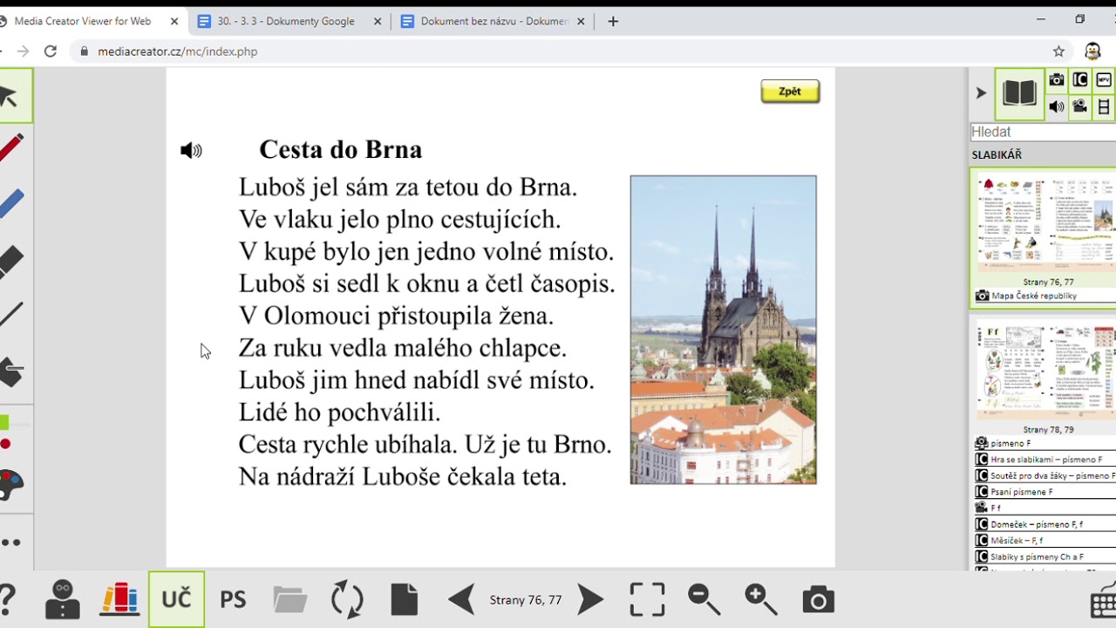Open the help question mark icon
1116x628 pixels.
pyautogui.click(x=7, y=599)
